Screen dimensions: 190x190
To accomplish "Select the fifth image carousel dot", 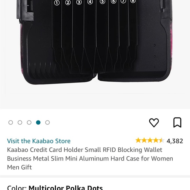I will [47, 123].
